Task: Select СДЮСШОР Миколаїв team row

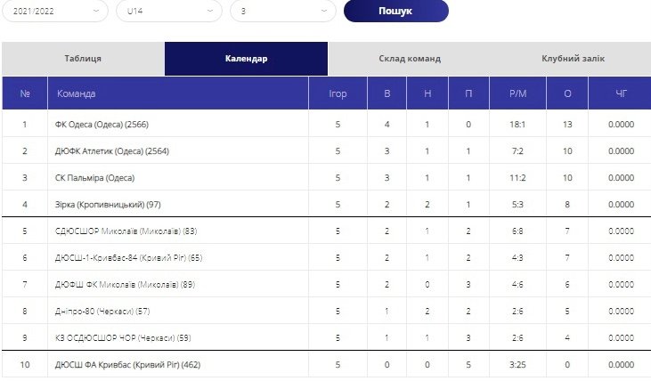Action: [326, 231]
